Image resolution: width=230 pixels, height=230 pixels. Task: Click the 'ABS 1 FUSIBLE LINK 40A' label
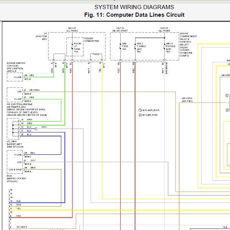click(x=170, y=48)
